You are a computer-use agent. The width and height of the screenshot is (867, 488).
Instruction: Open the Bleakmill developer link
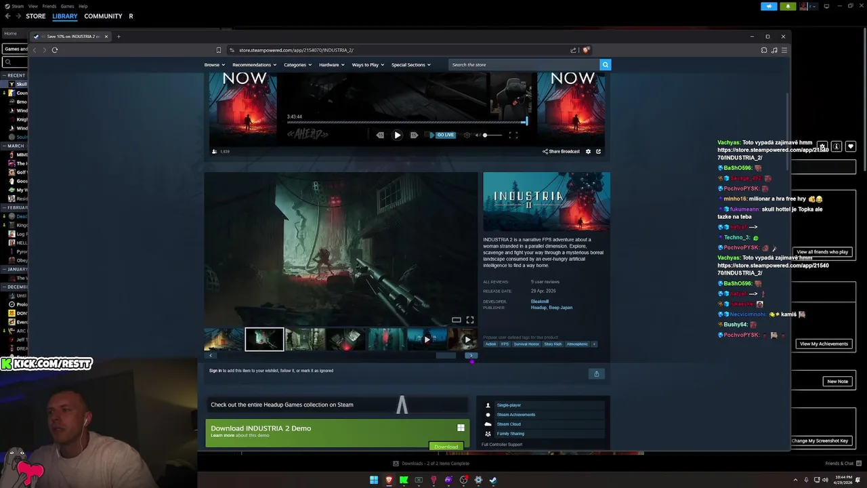point(540,302)
